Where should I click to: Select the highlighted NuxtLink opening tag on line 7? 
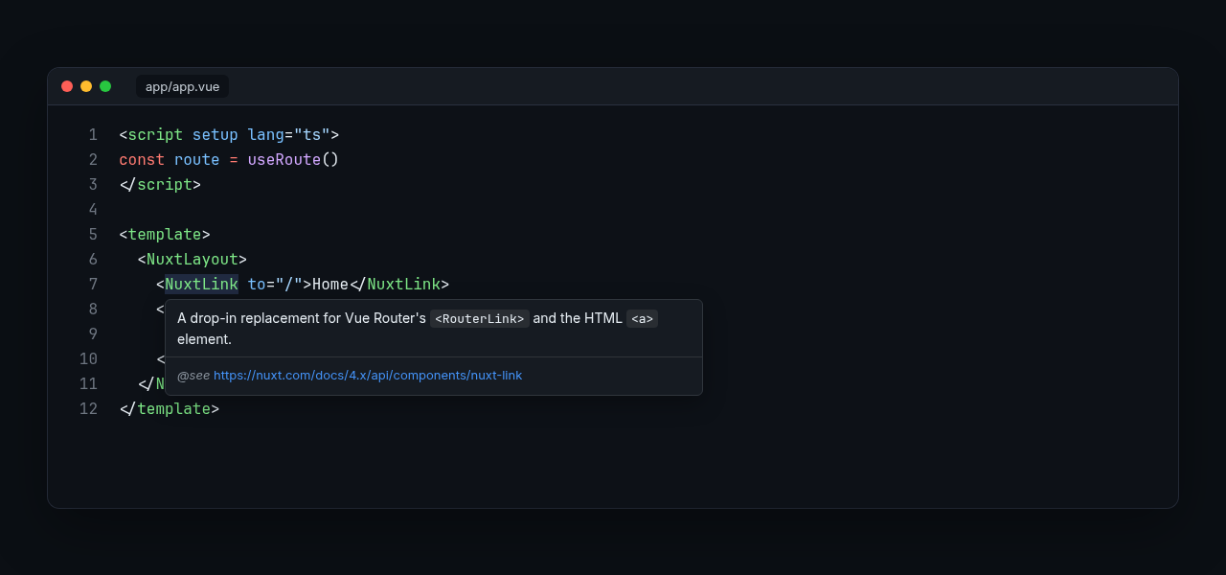201,284
